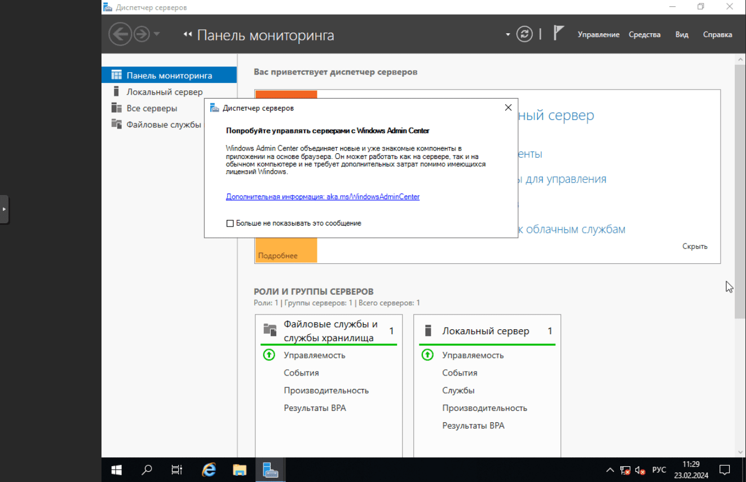Click the Подробнее orange tile
Viewport: 746px width, 482px height.
[x=286, y=250]
